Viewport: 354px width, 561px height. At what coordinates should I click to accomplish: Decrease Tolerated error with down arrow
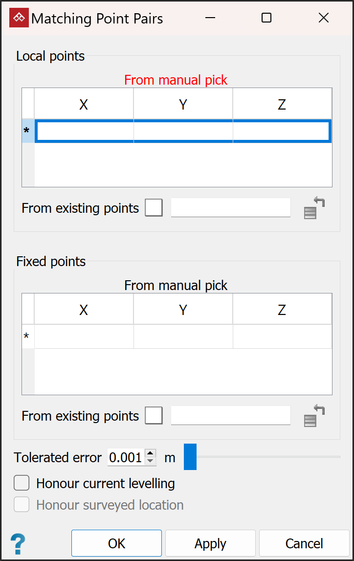(x=151, y=461)
